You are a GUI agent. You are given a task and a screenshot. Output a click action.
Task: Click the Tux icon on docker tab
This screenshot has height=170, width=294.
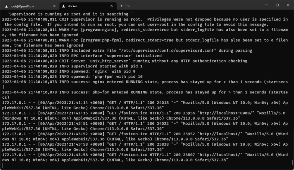point(64,6)
